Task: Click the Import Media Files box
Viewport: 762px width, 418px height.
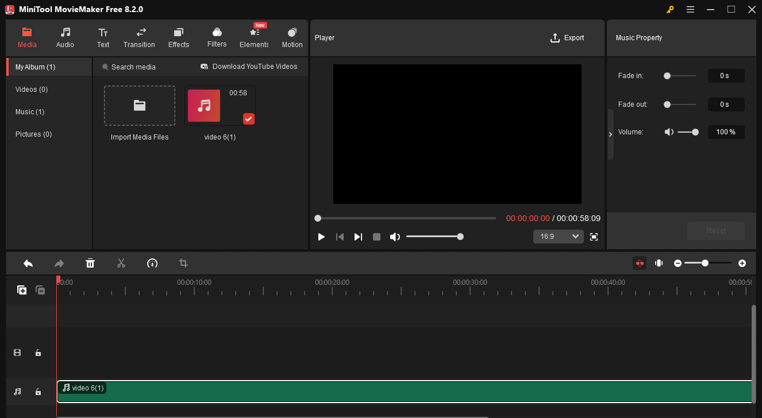Action: click(140, 106)
